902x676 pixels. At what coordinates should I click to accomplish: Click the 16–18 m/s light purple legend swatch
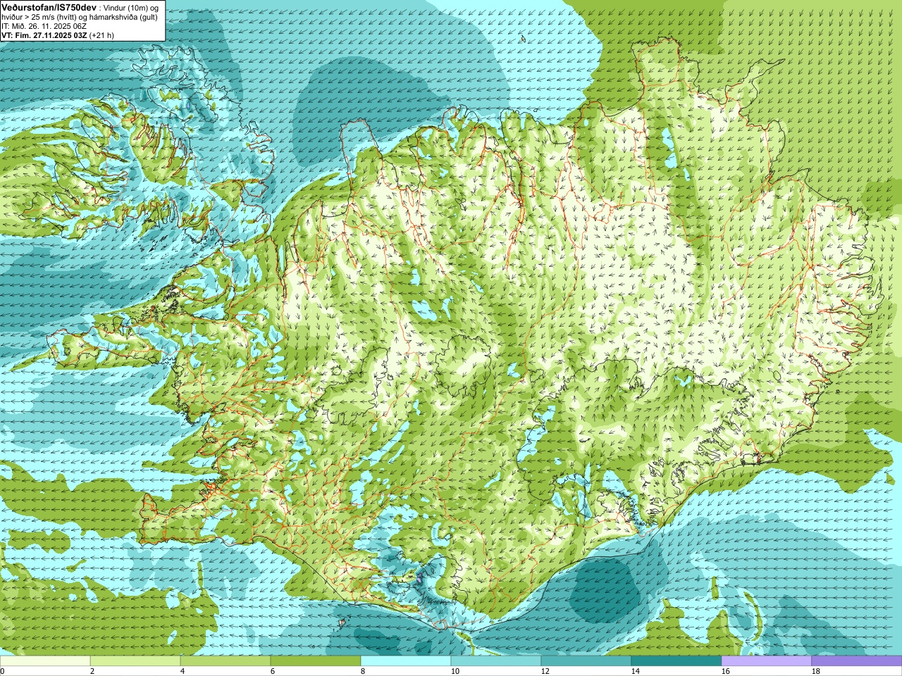(767, 661)
